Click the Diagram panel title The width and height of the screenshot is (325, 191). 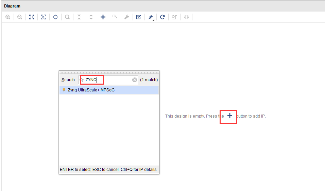(12, 6)
